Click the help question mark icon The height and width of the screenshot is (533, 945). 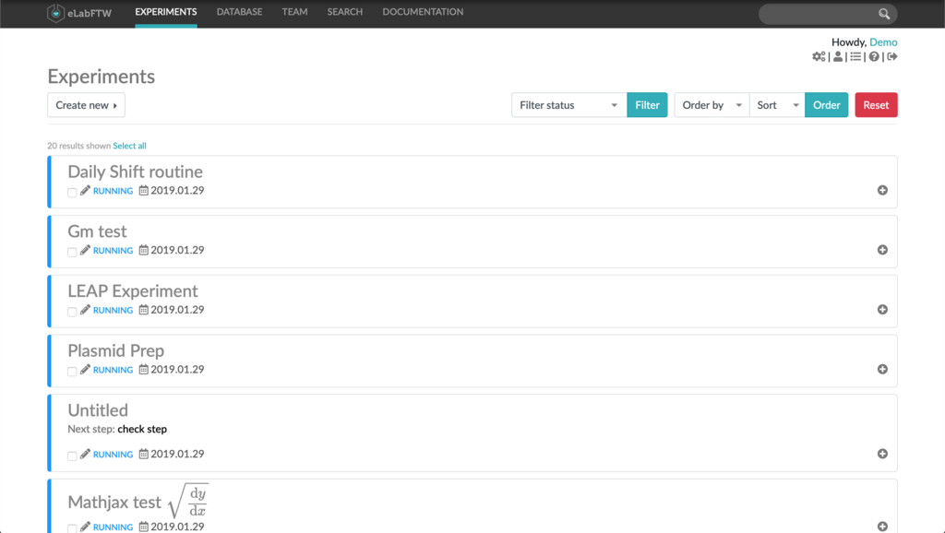coord(874,56)
